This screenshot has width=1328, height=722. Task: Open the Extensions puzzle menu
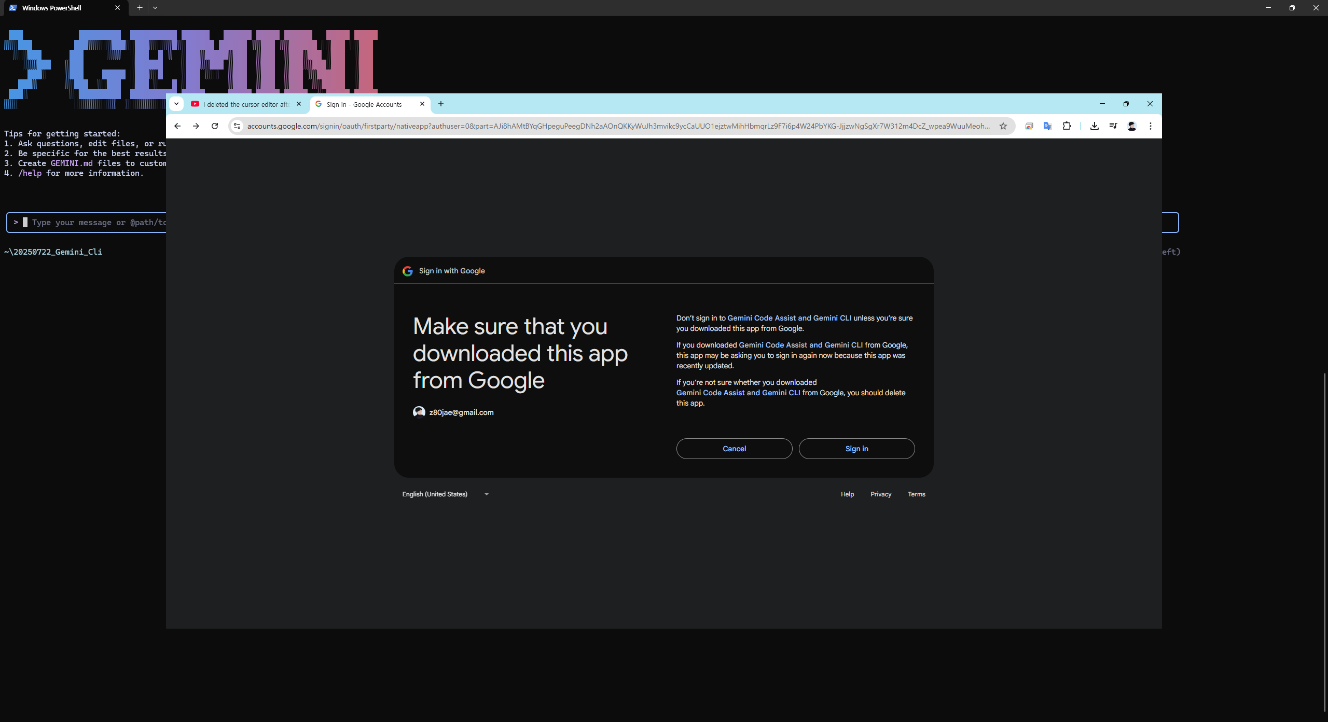[x=1067, y=126]
